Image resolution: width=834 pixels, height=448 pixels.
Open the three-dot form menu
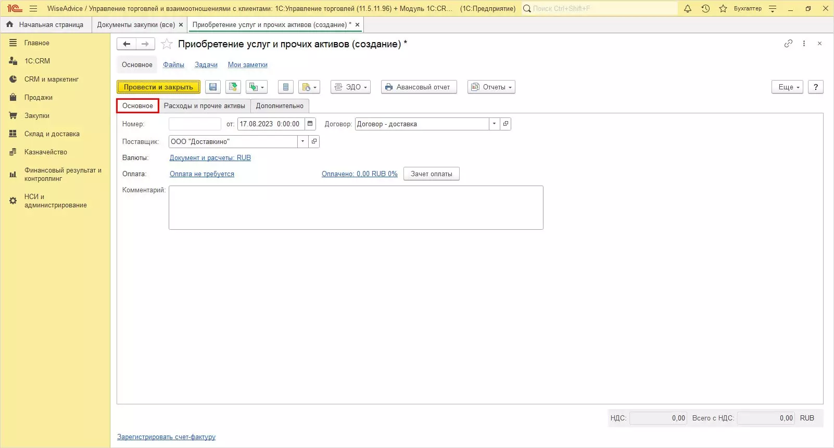point(804,44)
